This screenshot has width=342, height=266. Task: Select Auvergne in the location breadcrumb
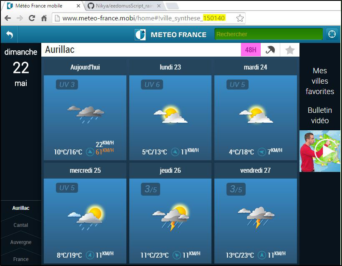point(21,242)
